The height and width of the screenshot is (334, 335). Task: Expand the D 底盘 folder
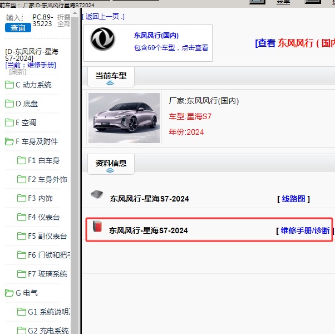(21, 104)
